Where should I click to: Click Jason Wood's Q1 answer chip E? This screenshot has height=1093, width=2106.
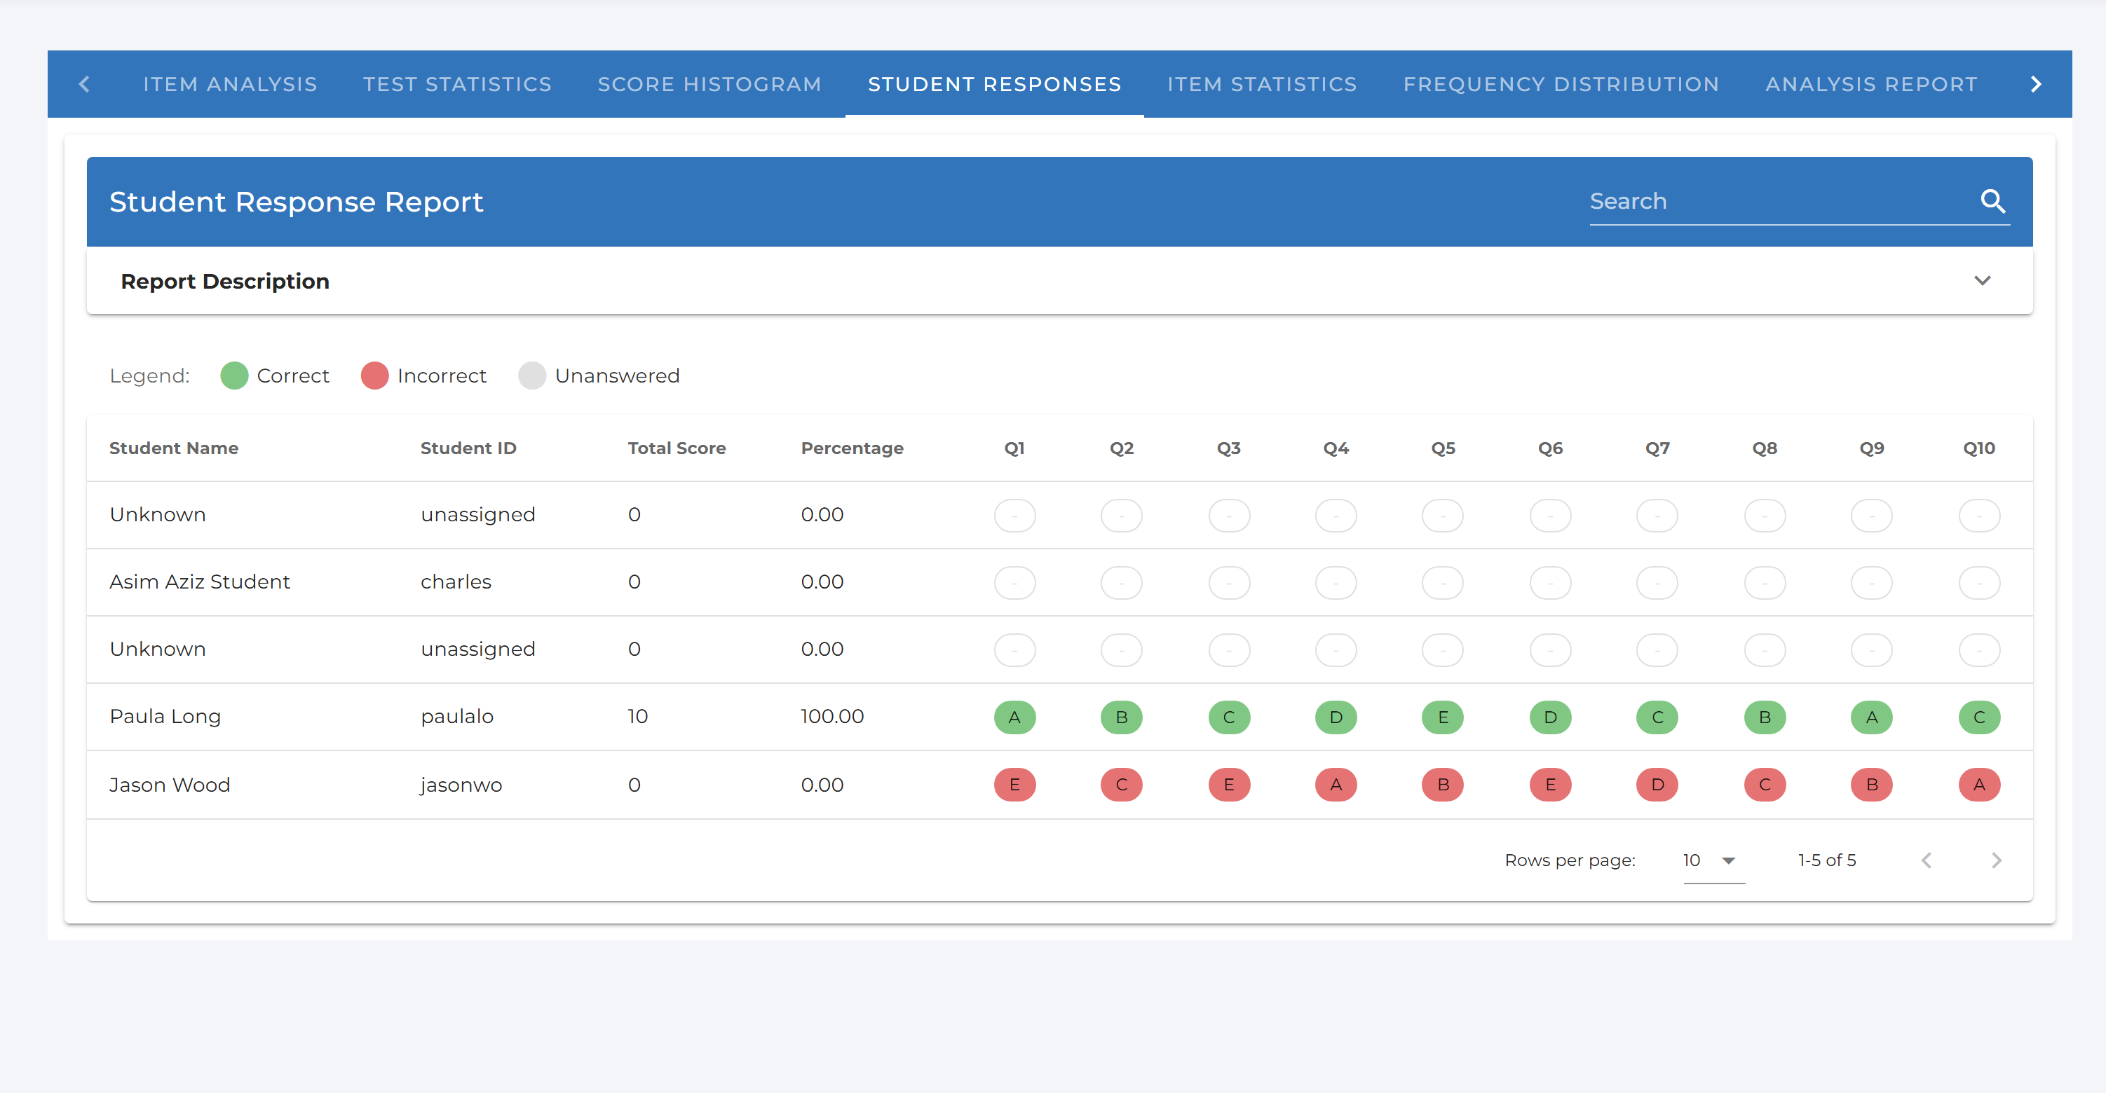(1014, 785)
